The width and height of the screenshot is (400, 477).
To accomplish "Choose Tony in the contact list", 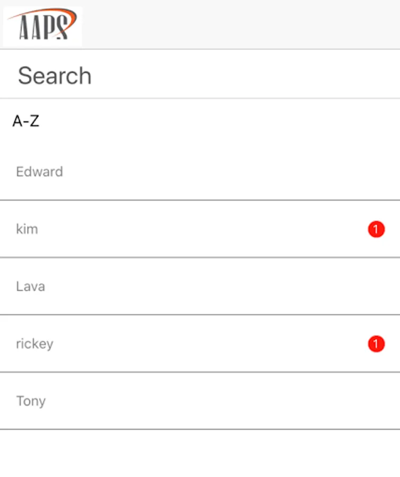I will coord(200,401).
